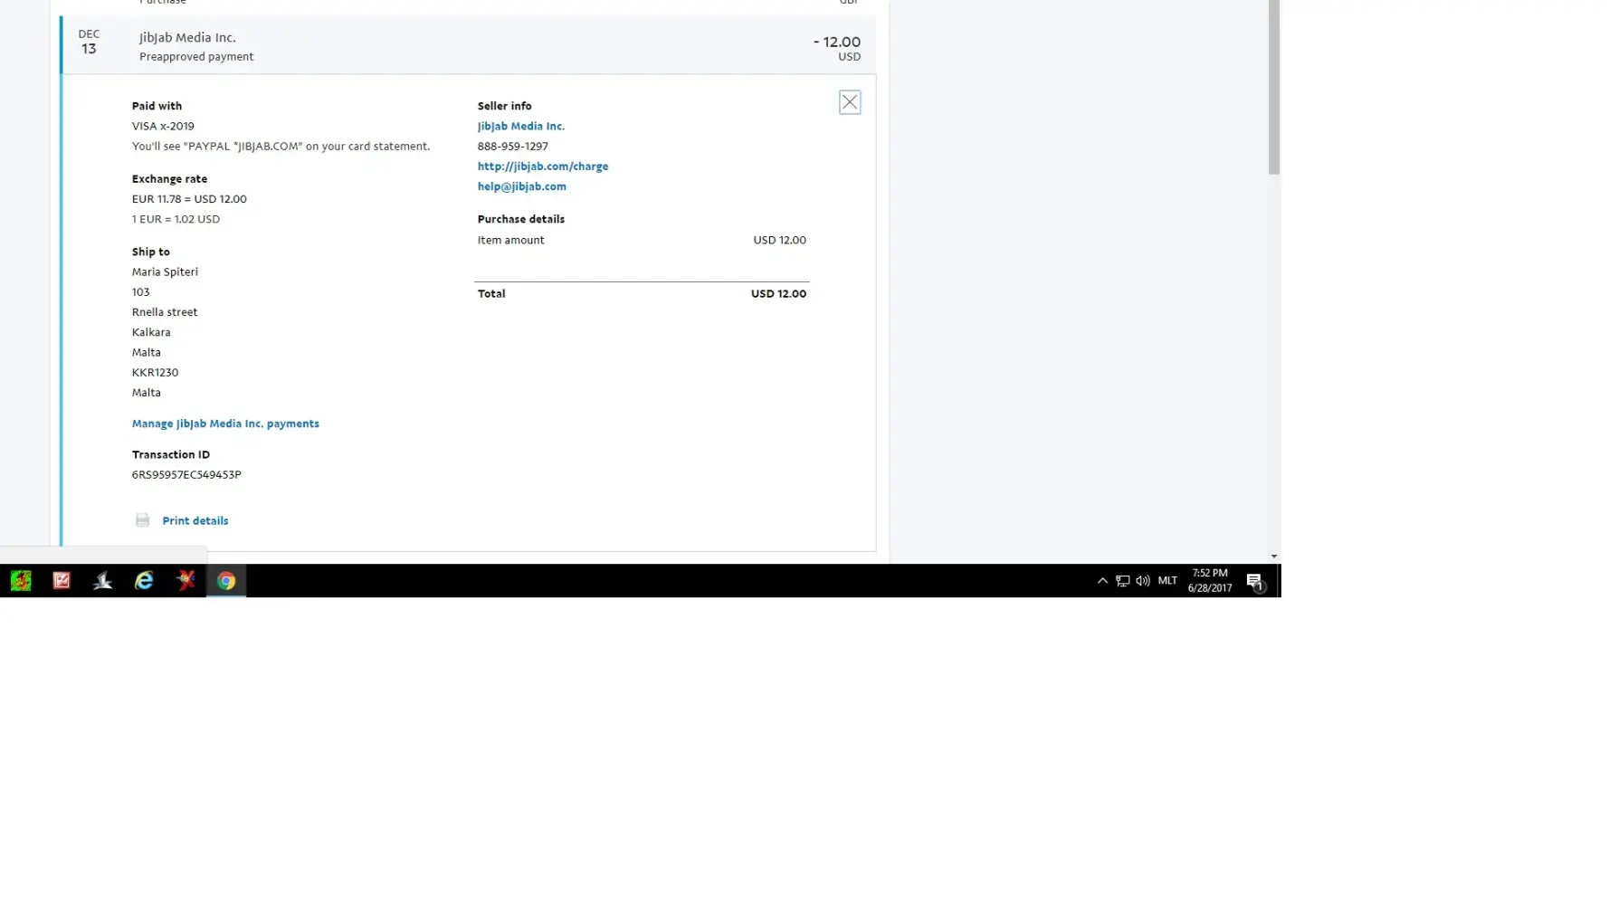
Task: Click the Kalkara address line
Action: point(151,332)
